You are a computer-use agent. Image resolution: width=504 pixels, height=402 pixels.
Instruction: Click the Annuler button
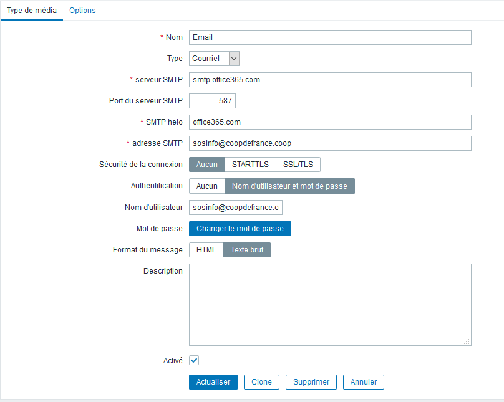[x=364, y=382]
